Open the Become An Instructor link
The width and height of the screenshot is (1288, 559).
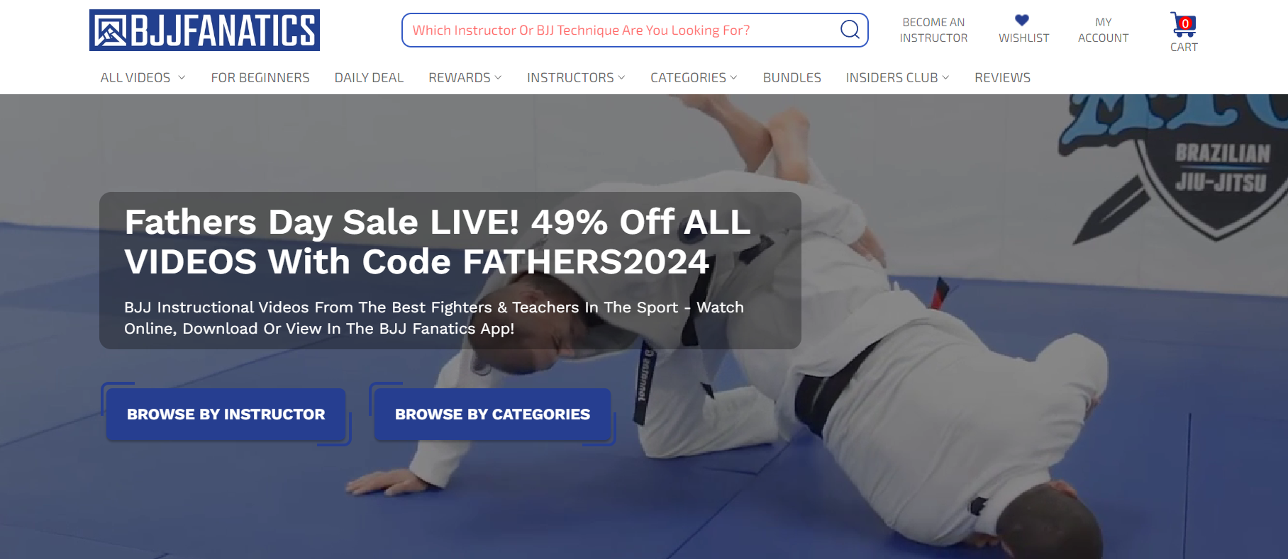[933, 30]
